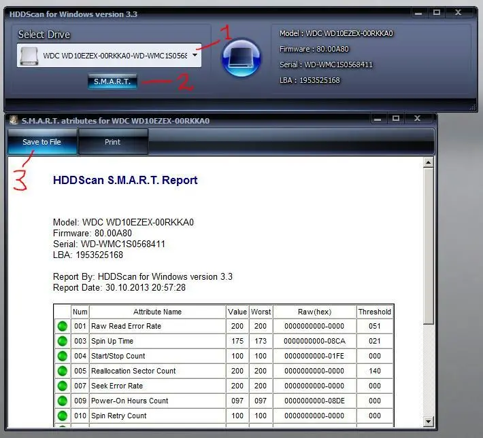Click green status icon for Spin Up Time
483x438 pixels.
click(63, 341)
